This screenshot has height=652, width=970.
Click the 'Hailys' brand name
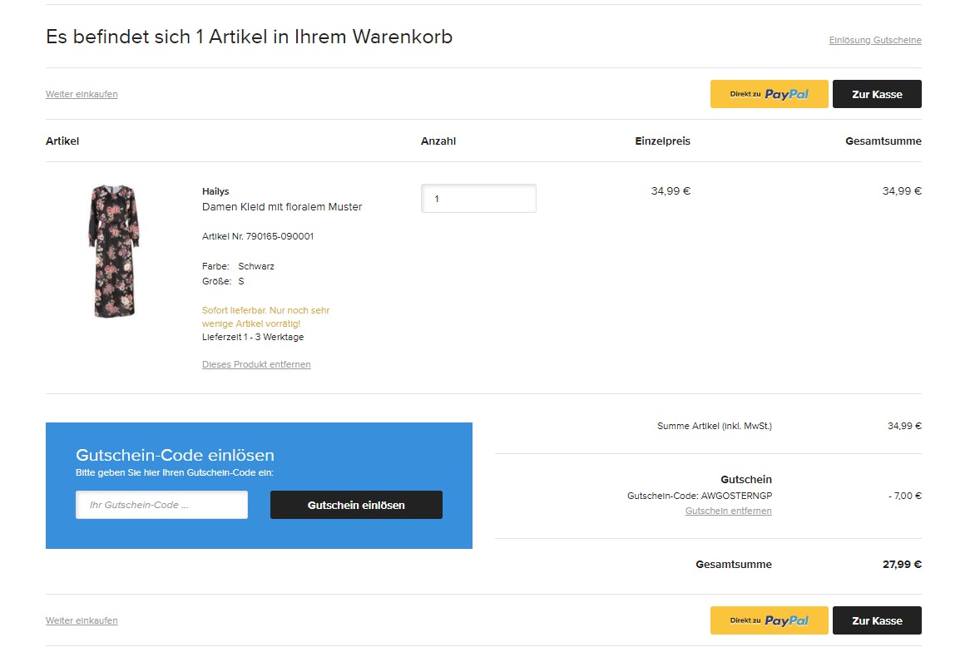pos(215,191)
